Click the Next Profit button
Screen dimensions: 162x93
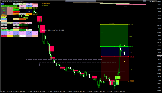(x=7, y=30)
